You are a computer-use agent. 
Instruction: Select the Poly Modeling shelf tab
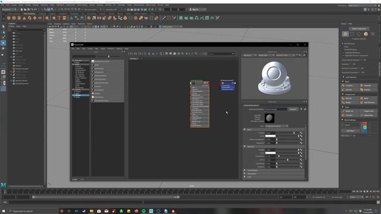(29, 14)
